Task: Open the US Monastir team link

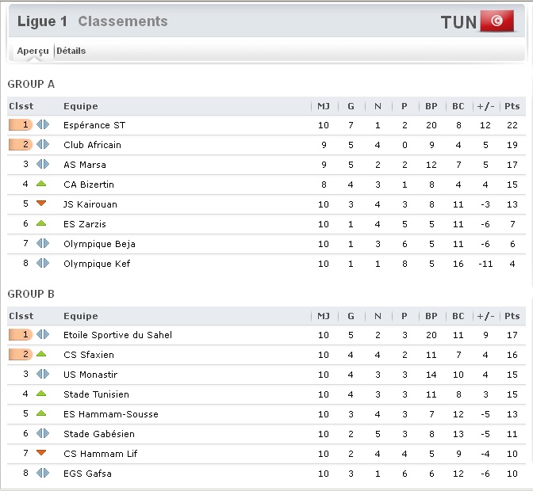Action: 90,375
